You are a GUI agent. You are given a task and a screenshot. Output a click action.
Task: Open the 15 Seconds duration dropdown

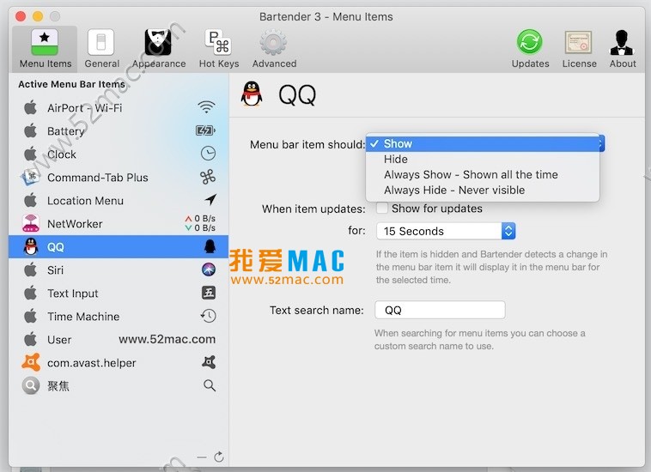pos(446,231)
